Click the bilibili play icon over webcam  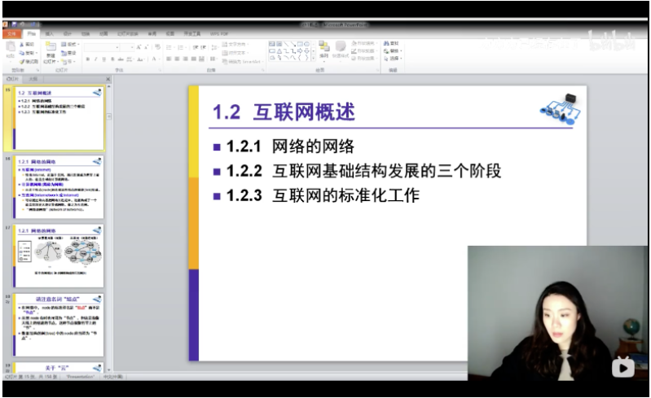[622, 367]
